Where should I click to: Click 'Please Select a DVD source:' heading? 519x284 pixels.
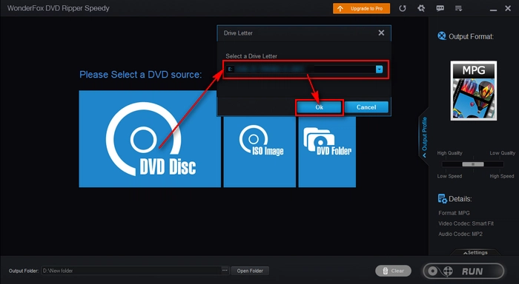141,75
